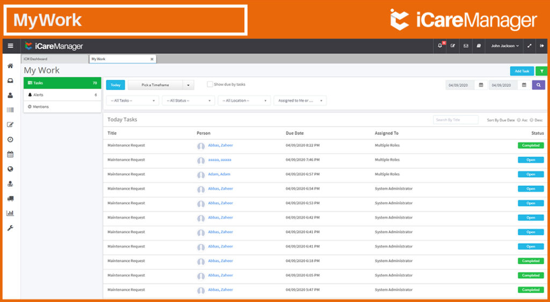
Task: Open the clock icon in sidebar
Action: coord(11,139)
